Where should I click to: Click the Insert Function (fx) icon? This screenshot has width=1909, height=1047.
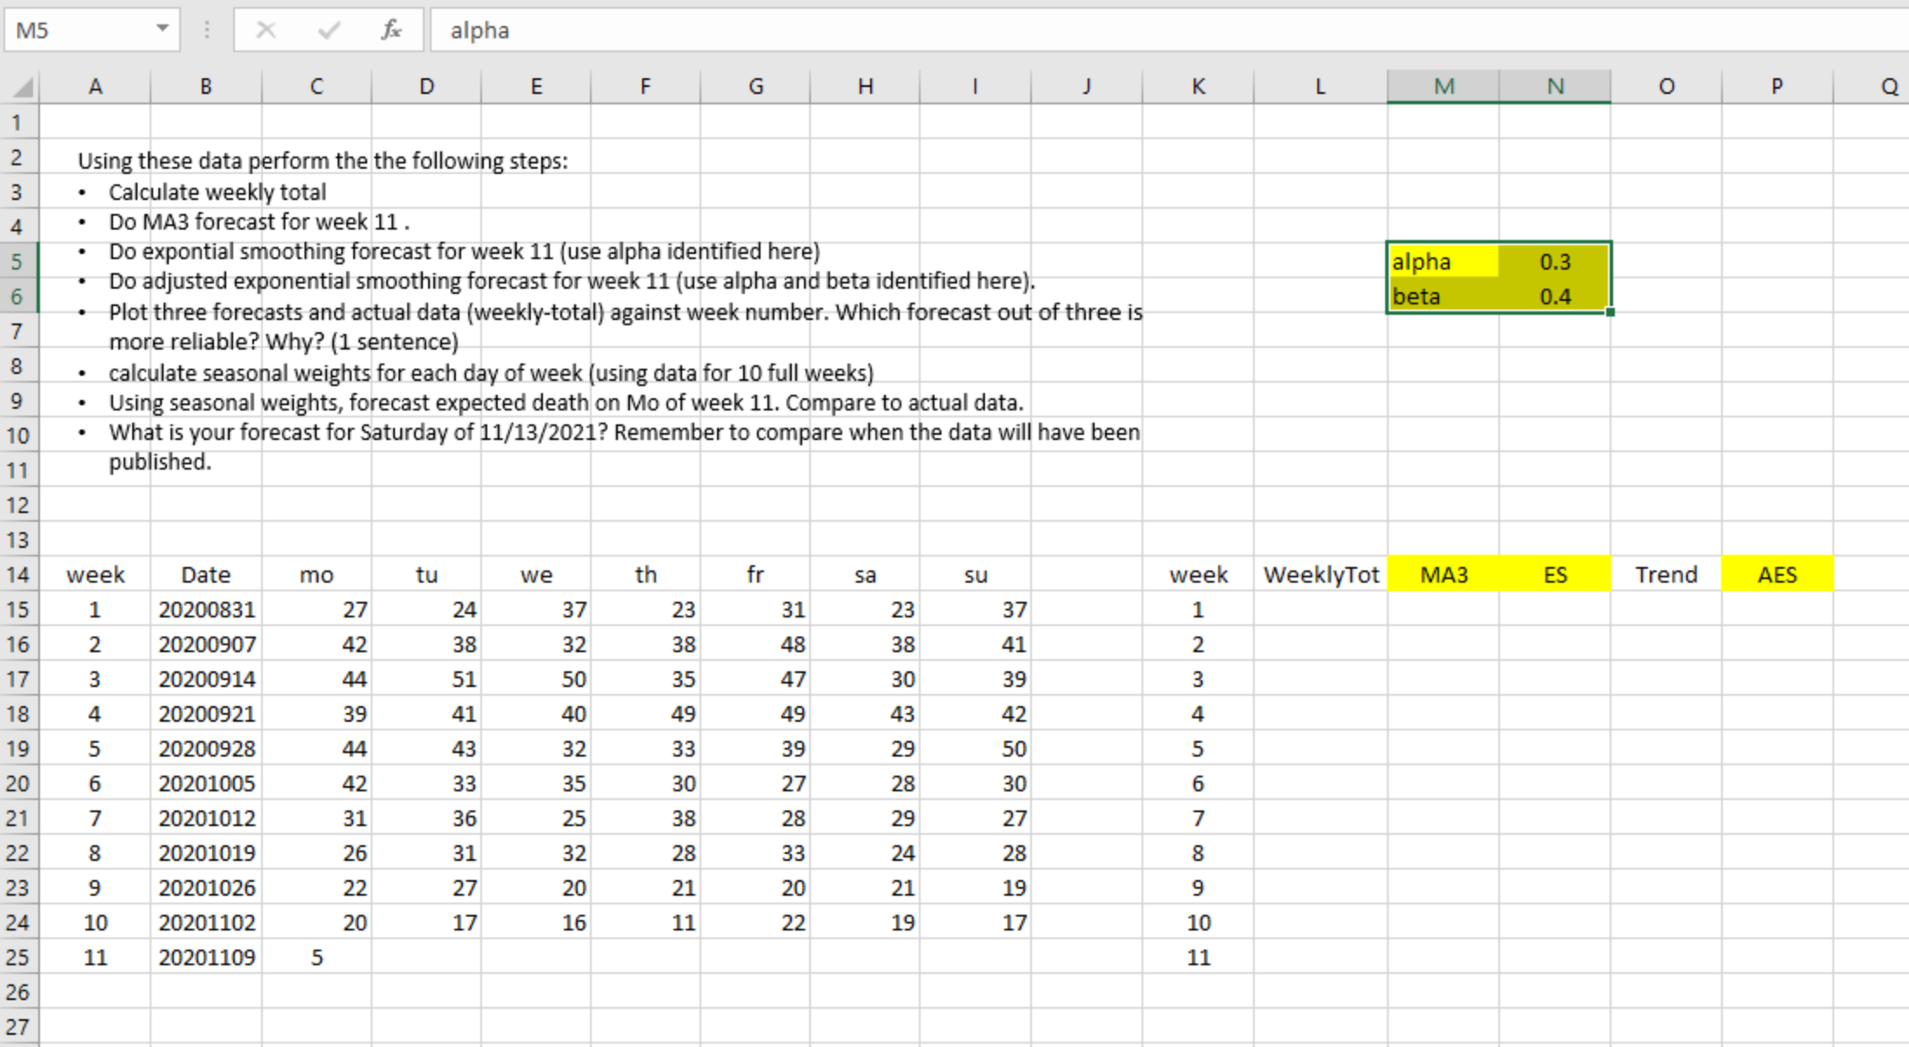point(391,30)
